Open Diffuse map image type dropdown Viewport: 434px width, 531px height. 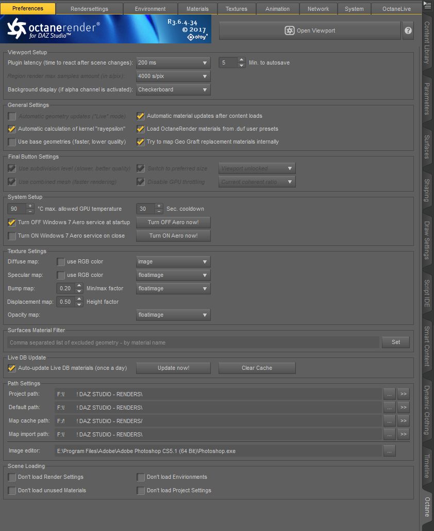point(173,262)
